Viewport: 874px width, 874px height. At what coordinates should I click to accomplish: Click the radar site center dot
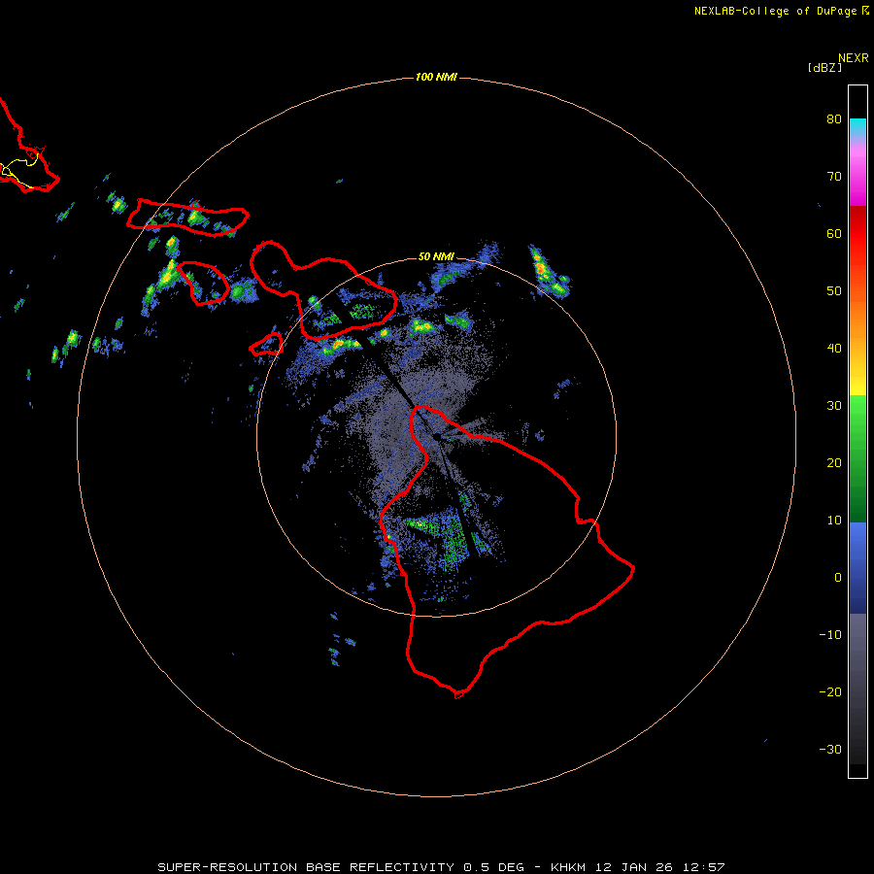437,437
